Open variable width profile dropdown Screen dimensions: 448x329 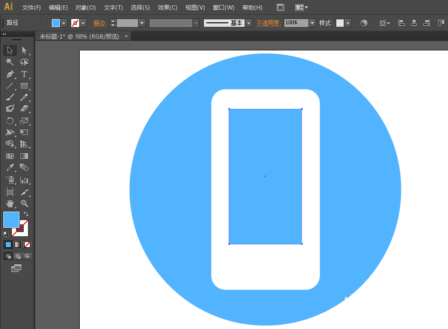pyautogui.click(x=196, y=23)
